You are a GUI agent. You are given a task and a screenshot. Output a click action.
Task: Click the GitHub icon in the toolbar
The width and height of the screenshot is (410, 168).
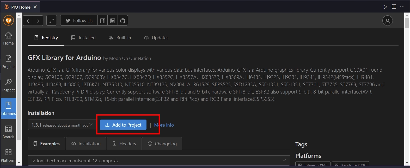pos(123,21)
